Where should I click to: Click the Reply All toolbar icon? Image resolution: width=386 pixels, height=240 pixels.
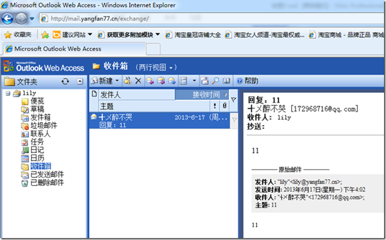pyautogui.click(x=161, y=81)
